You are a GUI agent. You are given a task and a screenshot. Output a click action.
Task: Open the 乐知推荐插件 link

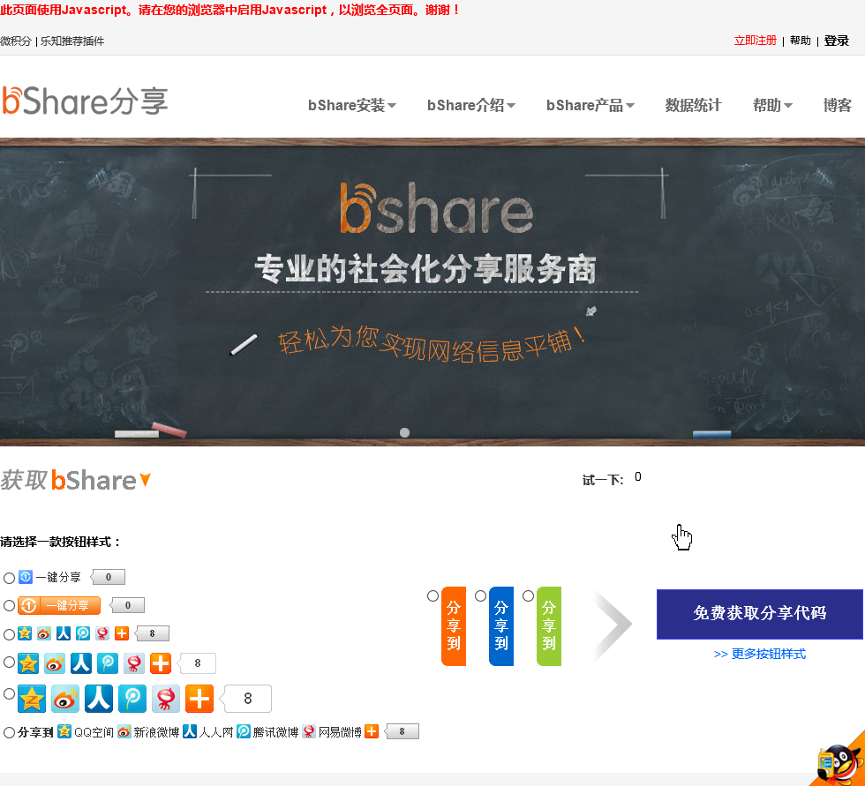click(x=72, y=41)
